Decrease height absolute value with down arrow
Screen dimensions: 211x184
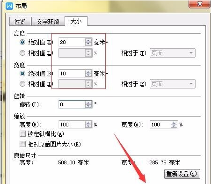click(x=88, y=44)
